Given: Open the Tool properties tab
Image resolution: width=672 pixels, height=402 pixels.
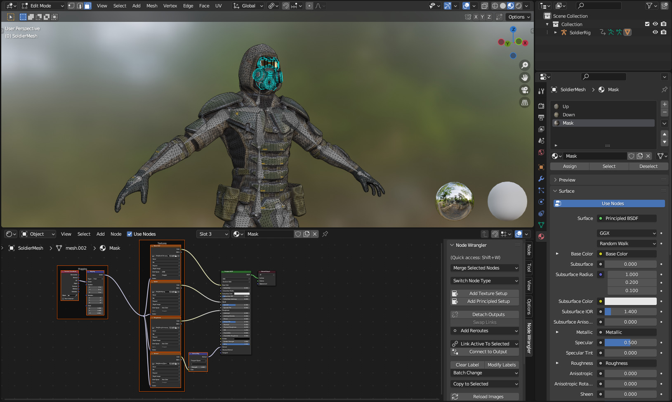Looking at the screenshot, I should click(x=541, y=91).
